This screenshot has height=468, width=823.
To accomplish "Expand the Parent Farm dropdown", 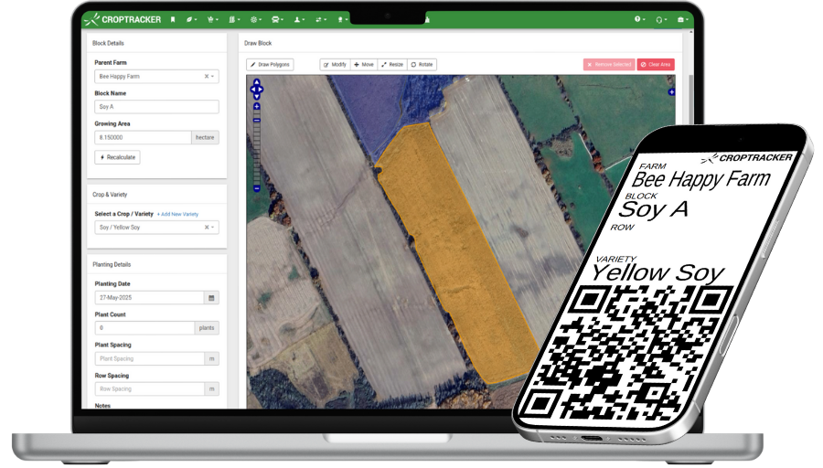I will click(x=212, y=77).
